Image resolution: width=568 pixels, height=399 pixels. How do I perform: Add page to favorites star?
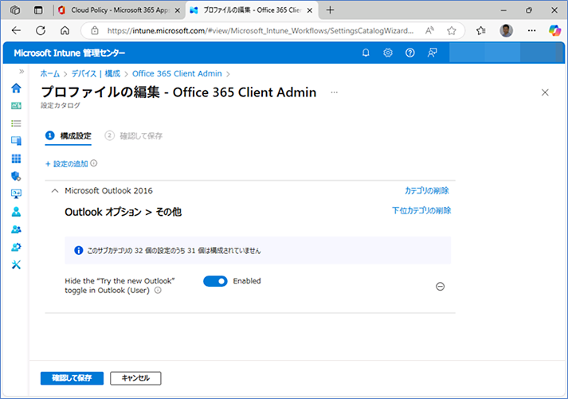pyautogui.click(x=452, y=31)
